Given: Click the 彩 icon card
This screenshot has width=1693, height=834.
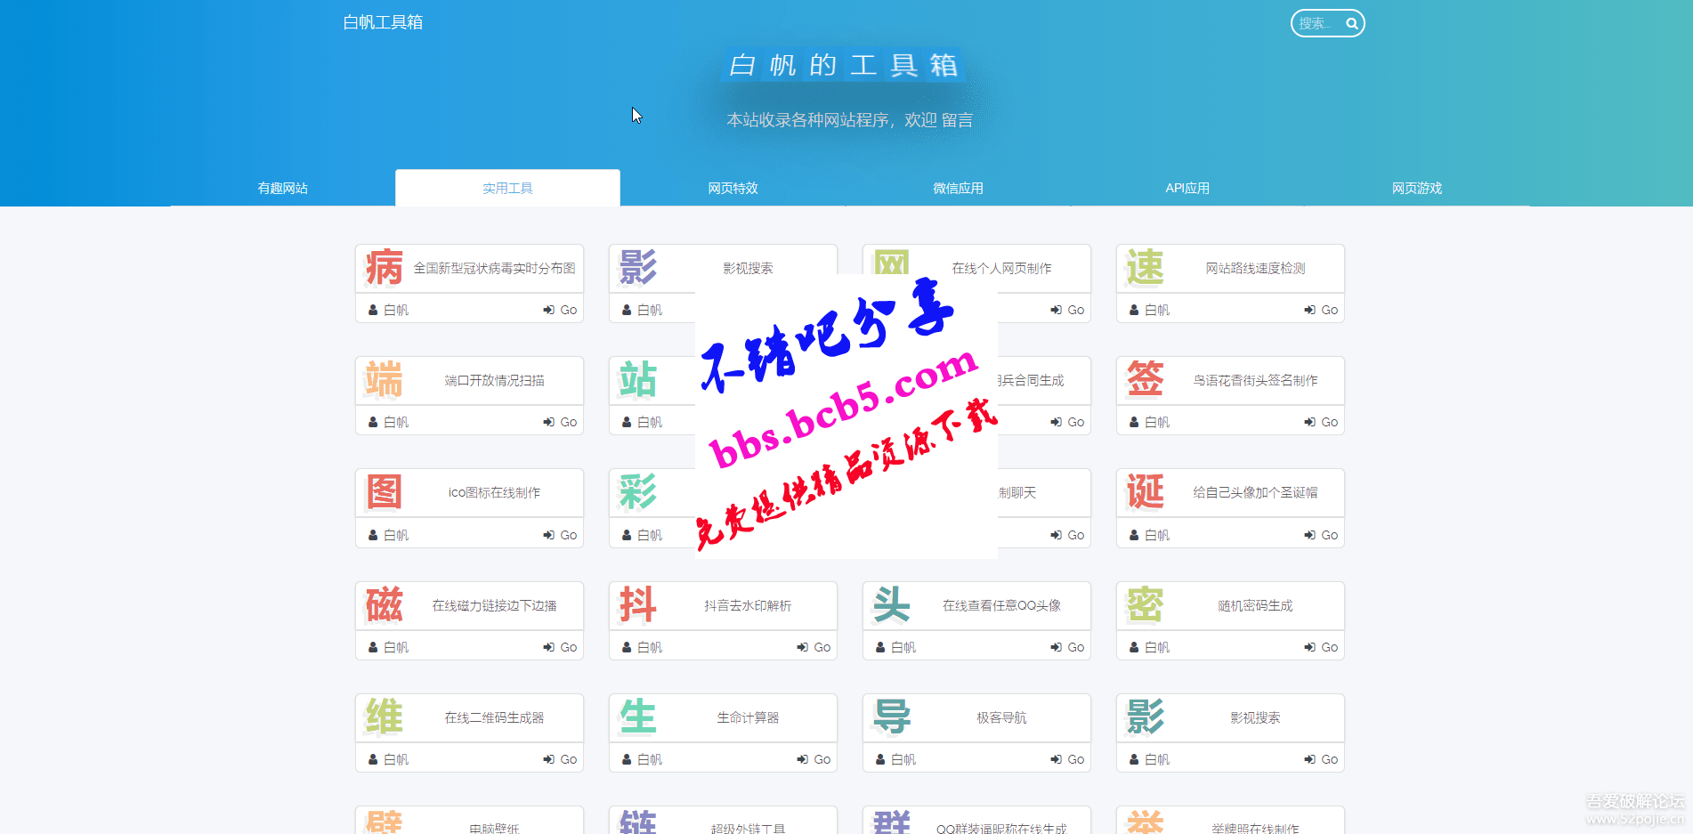Looking at the screenshot, I should pos(637,492).
